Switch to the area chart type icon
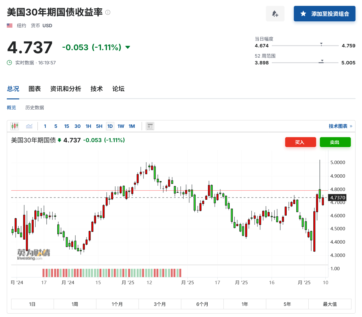This screenshot has width=362, height=317. pyautogui.click(x=29, y=126)
